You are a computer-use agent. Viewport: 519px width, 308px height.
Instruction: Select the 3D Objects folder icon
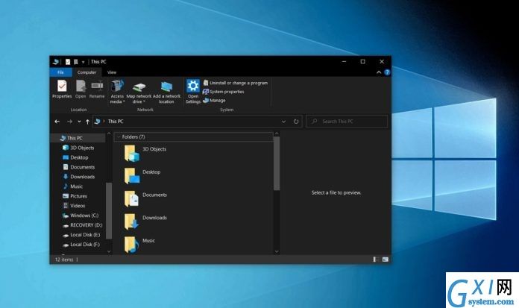click(x=131, y=154)
